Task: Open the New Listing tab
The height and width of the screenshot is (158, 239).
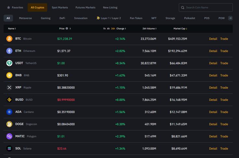Action: [110, 7]
